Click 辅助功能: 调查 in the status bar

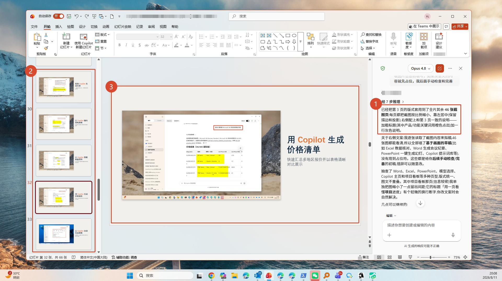[x=124, y=257]
